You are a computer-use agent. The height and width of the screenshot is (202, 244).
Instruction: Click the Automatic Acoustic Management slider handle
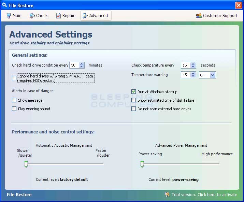pyautogui.click(x=26, y=164)
